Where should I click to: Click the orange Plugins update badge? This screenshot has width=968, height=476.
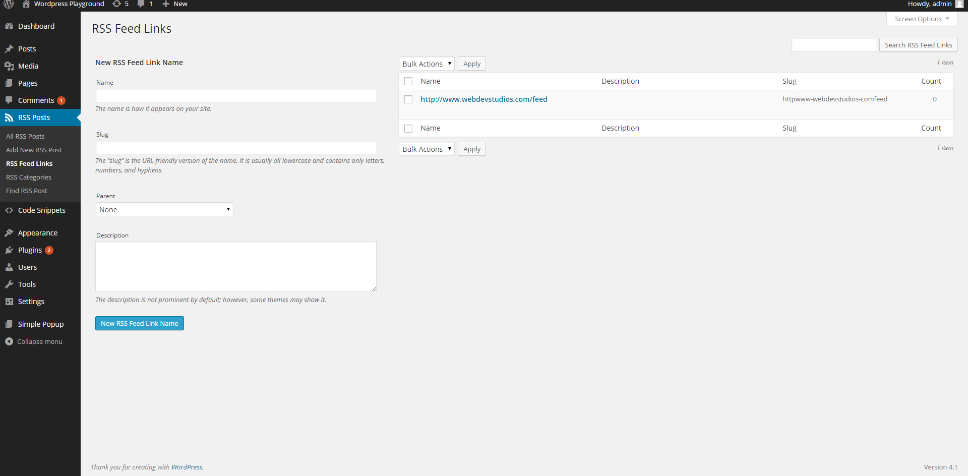click(49, 250)
